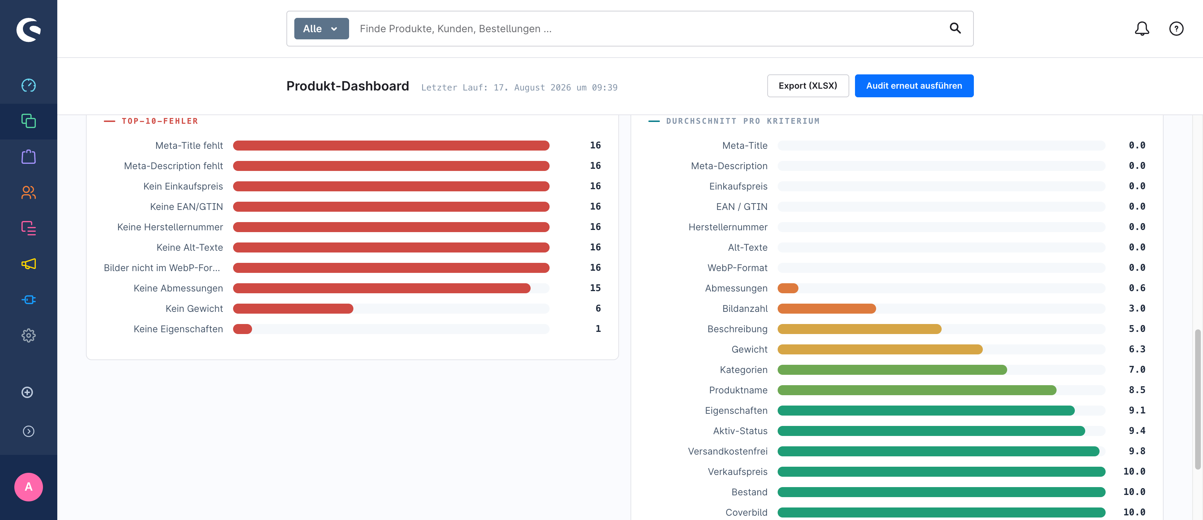Open the Catalogues icon in sidebar
This screenshot has height=520, width=1203.
29,121
